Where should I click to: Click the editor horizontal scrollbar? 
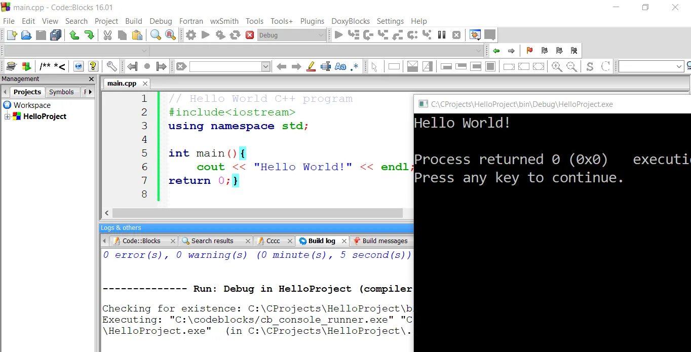pos(258,213)
